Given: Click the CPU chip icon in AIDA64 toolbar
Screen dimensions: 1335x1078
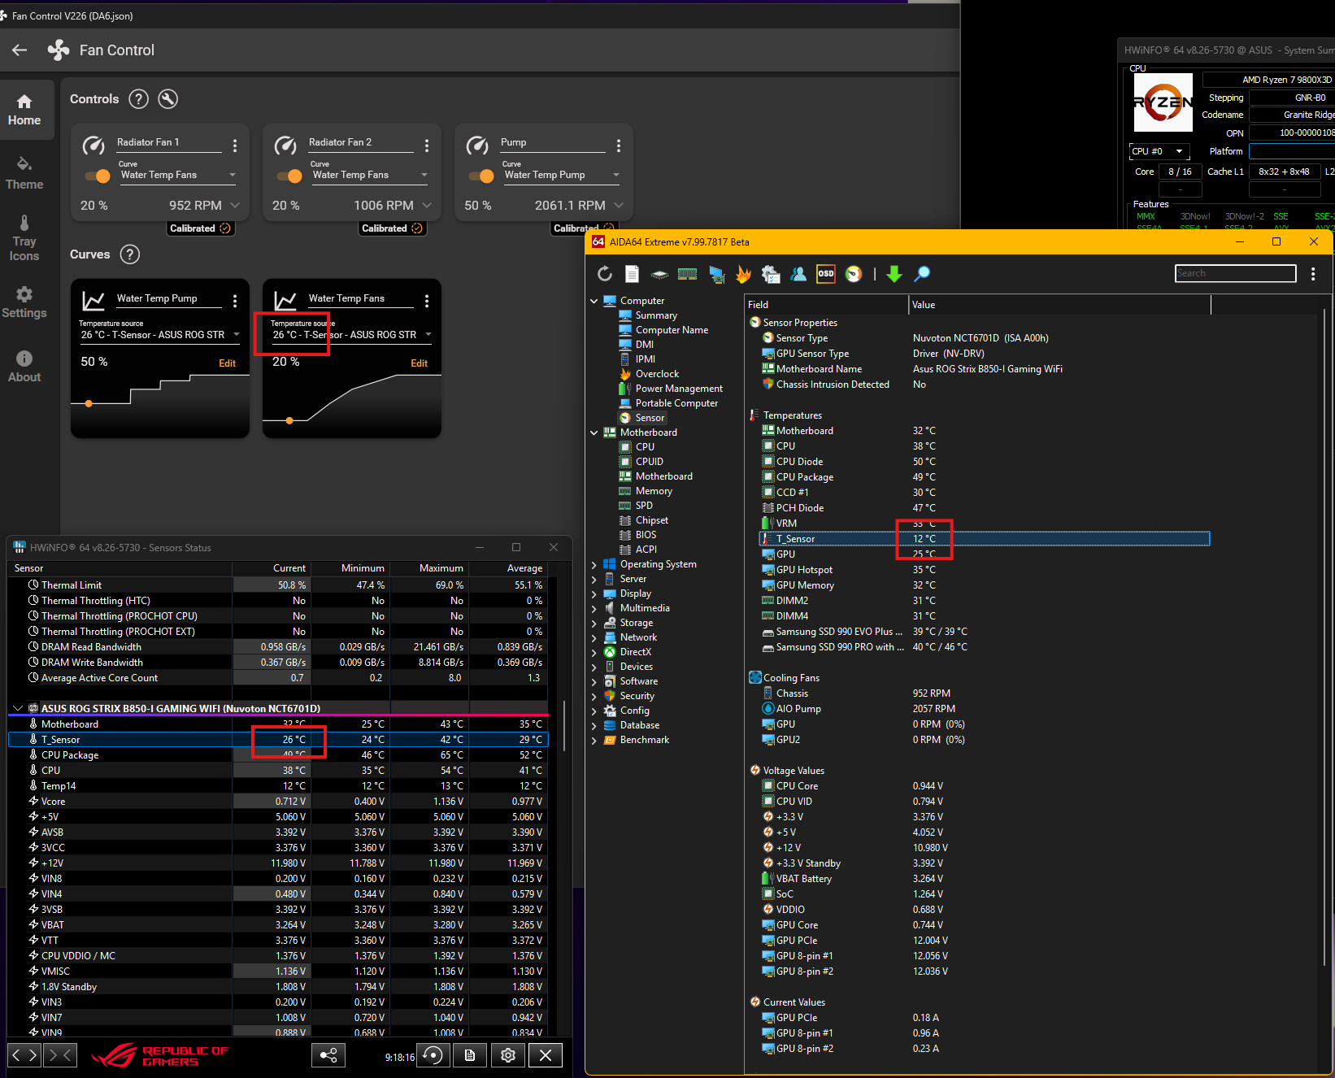Looking at the screenshot, I should tap(659, 274).
